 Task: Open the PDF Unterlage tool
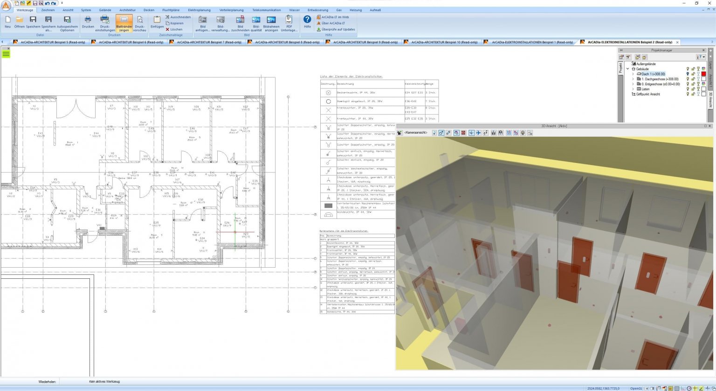tap(289, 22)
